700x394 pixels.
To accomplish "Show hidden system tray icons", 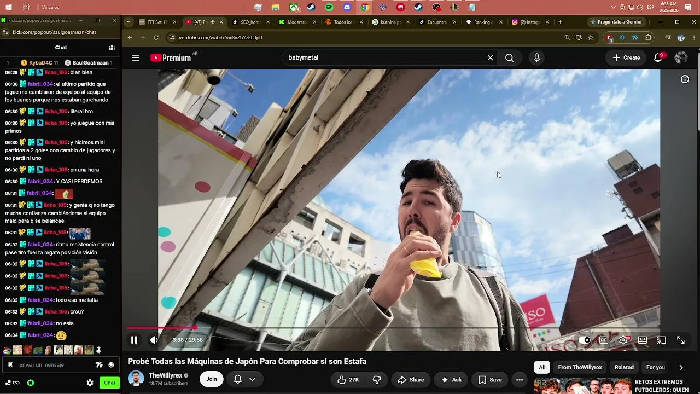I will click(x=614, y=8).
